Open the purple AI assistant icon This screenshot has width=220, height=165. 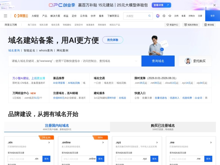tap(158, 16)
